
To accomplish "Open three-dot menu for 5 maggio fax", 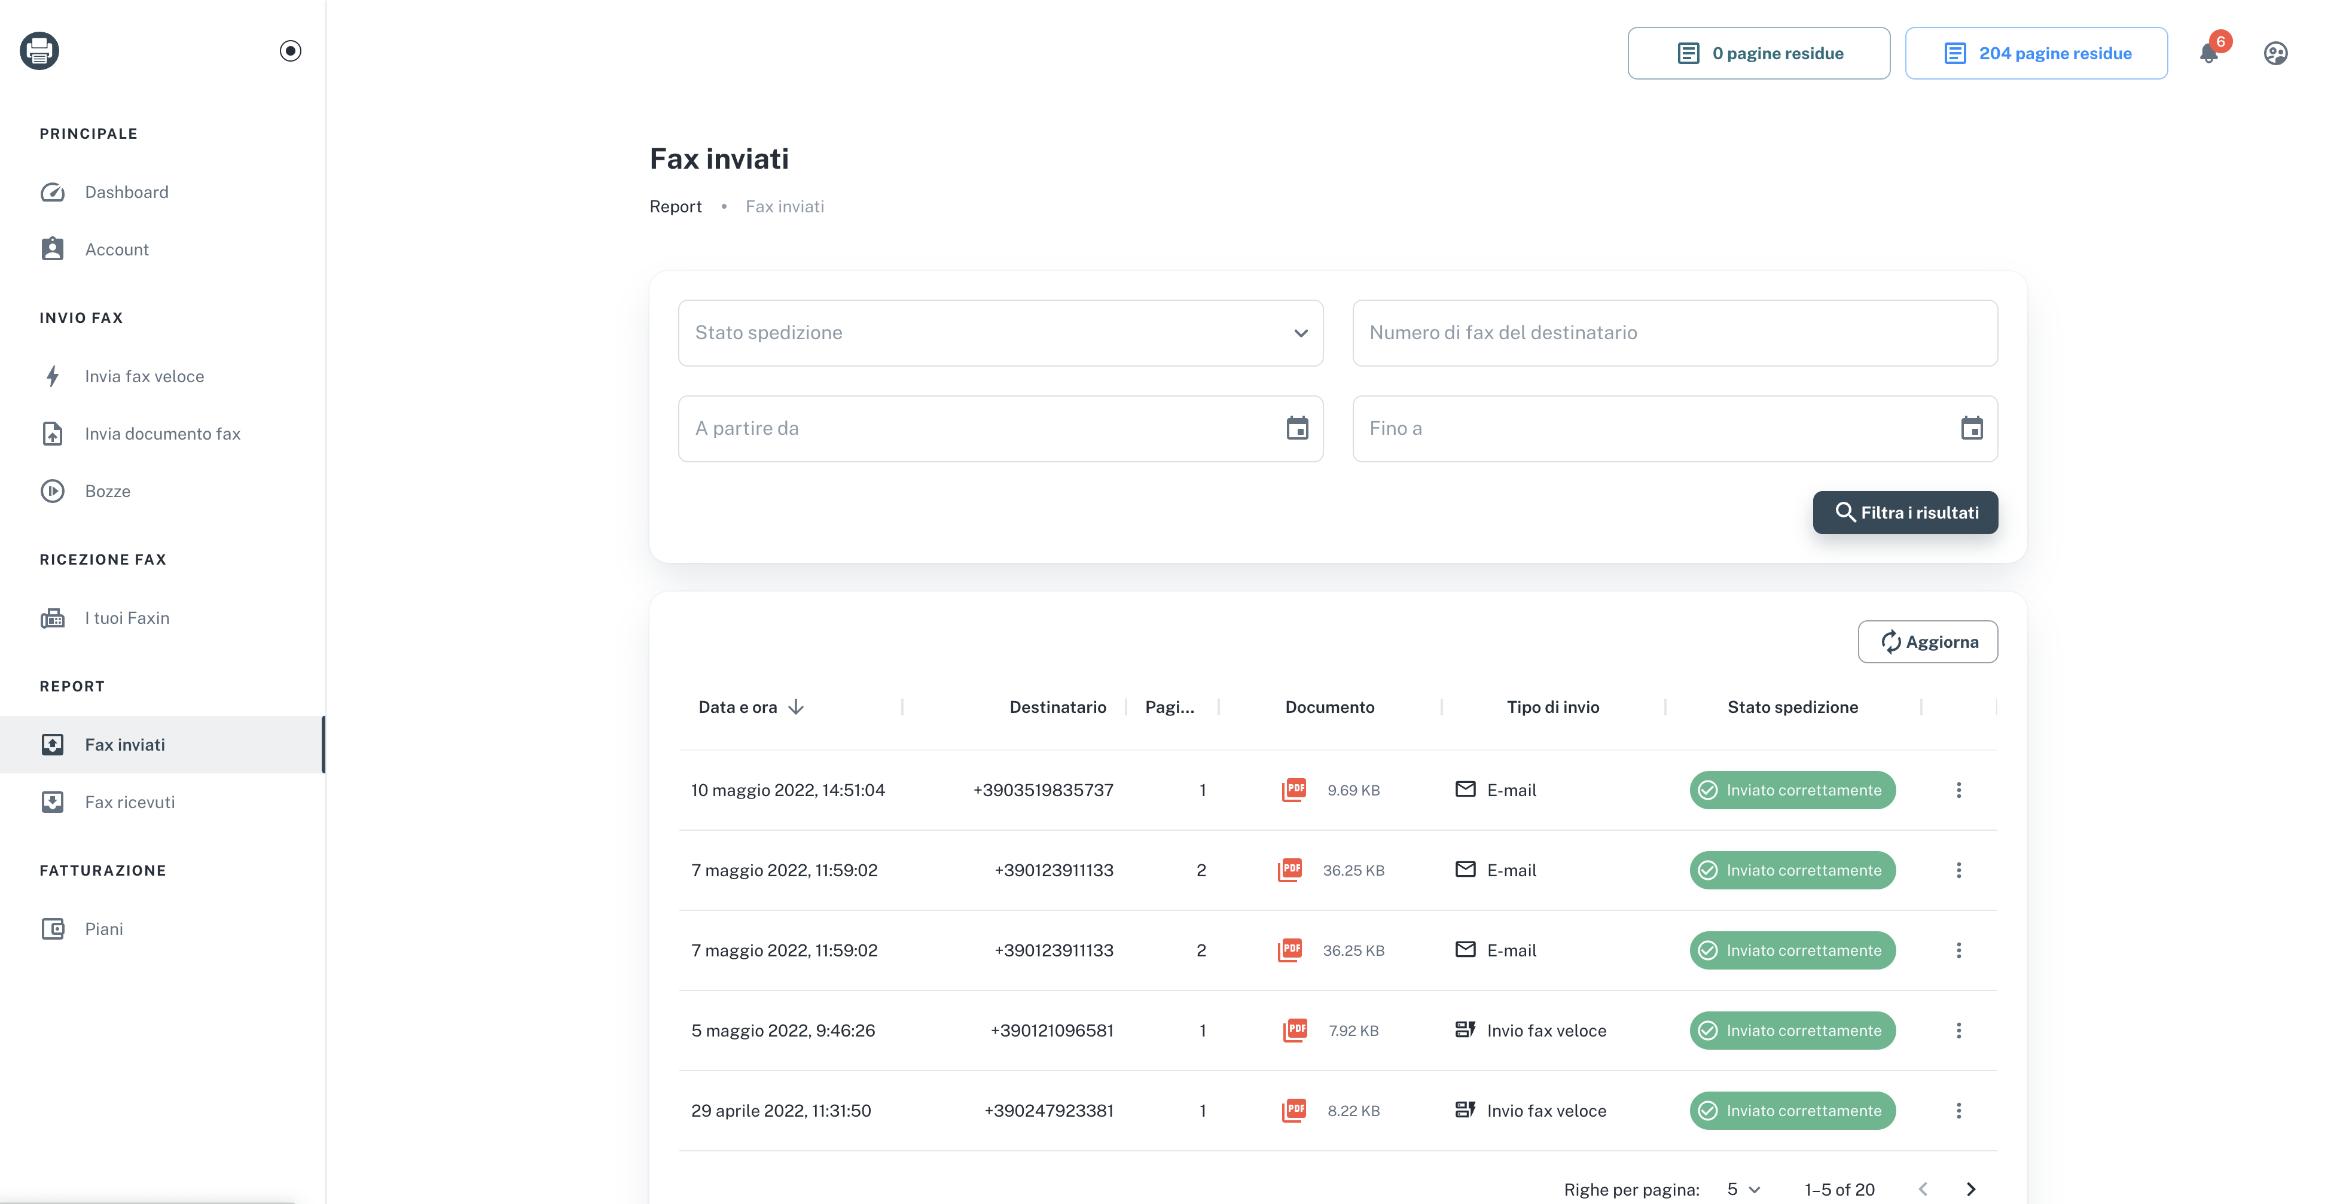I will (x=1958, y=1031).
